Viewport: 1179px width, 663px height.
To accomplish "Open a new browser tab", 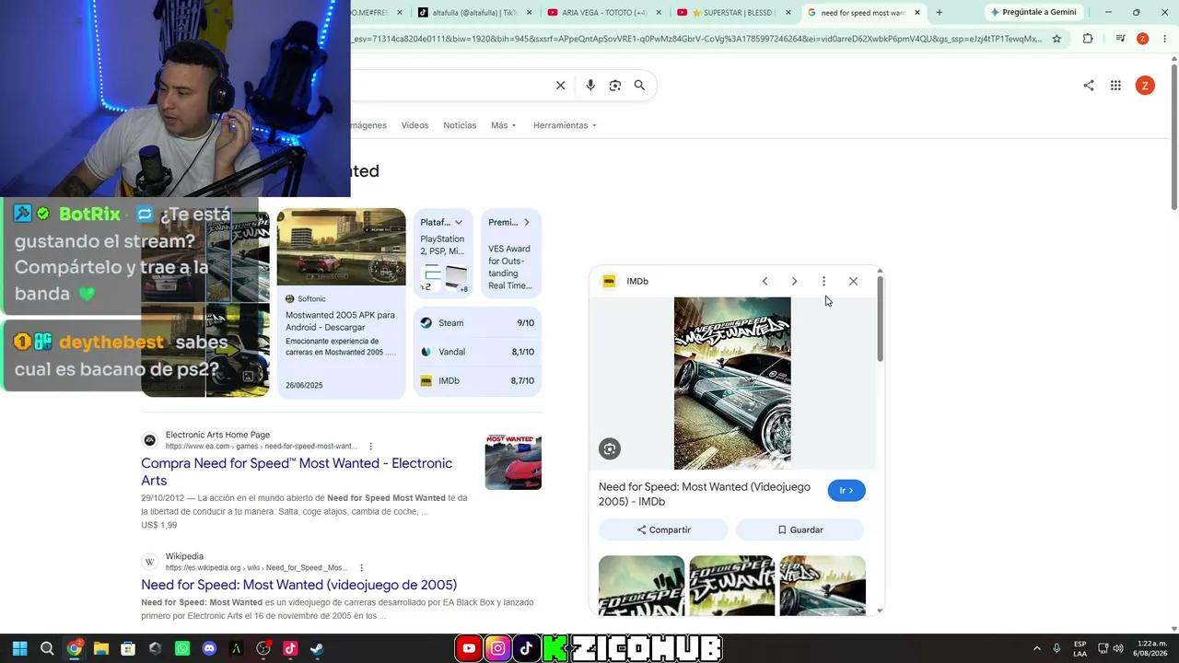I will click(x=940, y=13).
